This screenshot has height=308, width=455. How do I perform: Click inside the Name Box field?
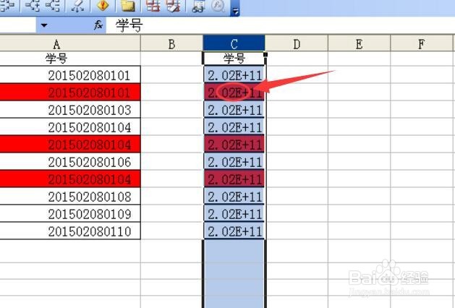click(18, 25)
